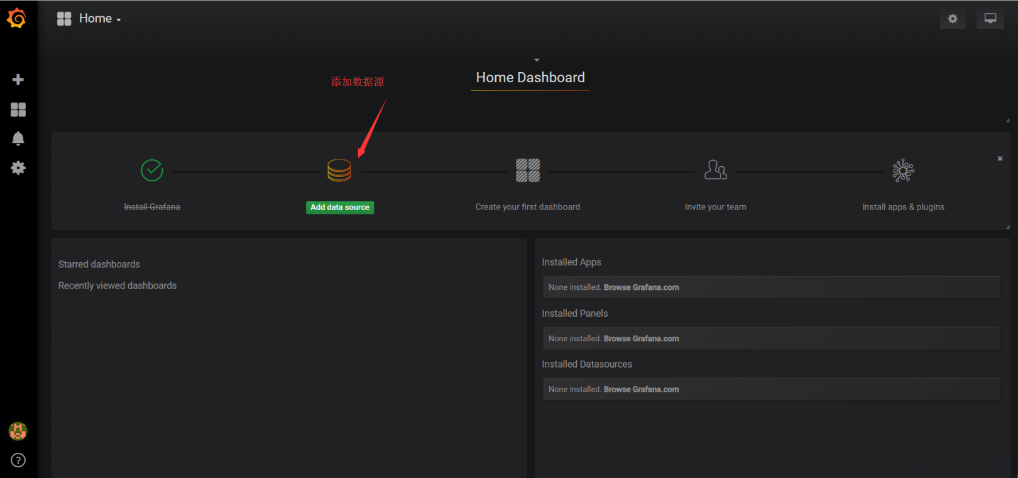Click the Add data source button
The width and height of the screenshot is (1018, 478).
pyautogui.click(x=340, y=208)
